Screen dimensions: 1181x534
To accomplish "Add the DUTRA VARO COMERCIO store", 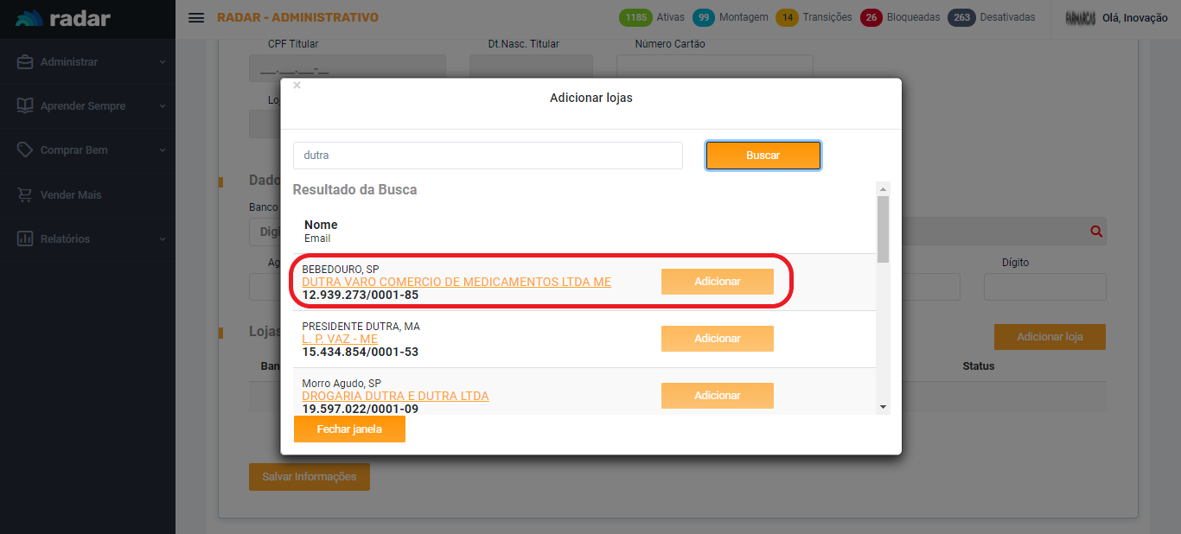I will coord(717,282).
